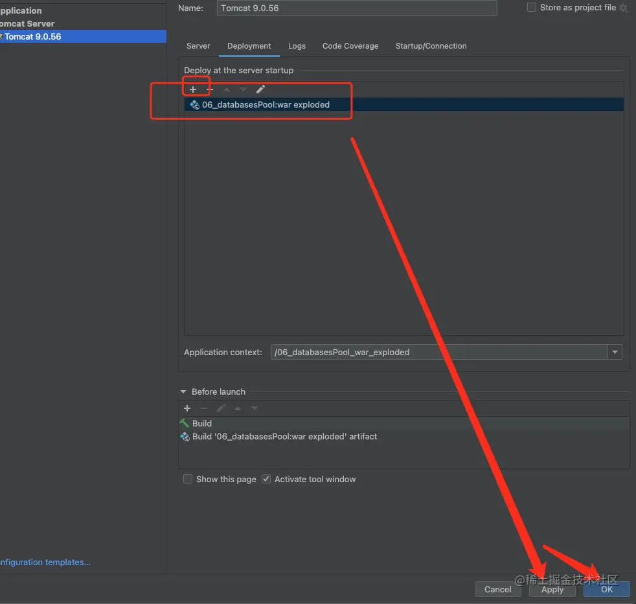
Task: Edit deployment artifact with pencil icon
Action: (260, 89)
